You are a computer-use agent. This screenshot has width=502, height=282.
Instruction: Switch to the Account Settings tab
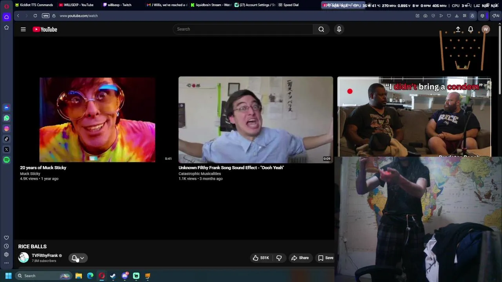(255, 5)
